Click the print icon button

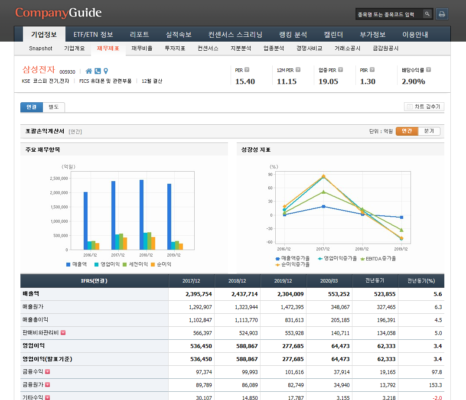tap(442, 14)
